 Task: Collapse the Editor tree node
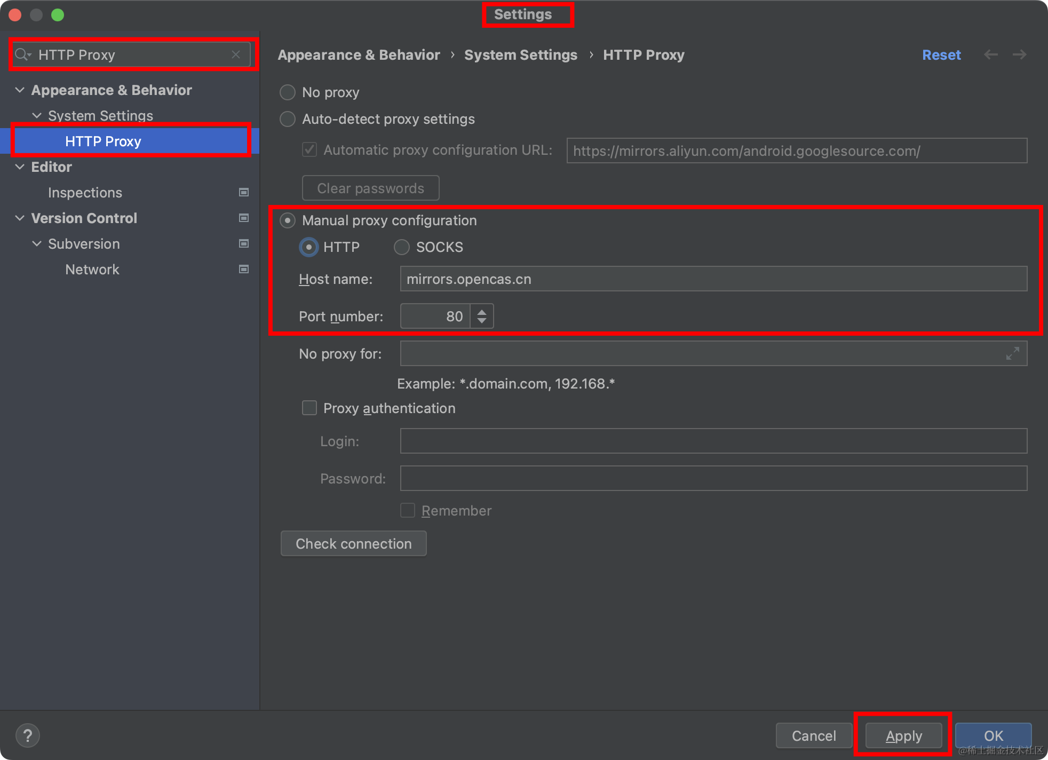(x=20, y=167)
